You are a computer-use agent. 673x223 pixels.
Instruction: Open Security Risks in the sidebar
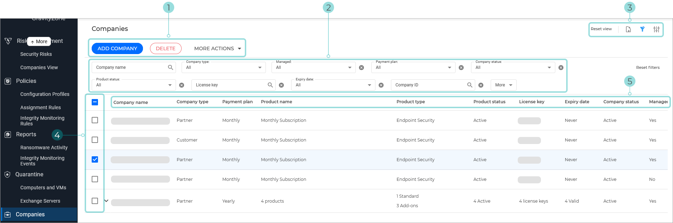pos(36,54)
